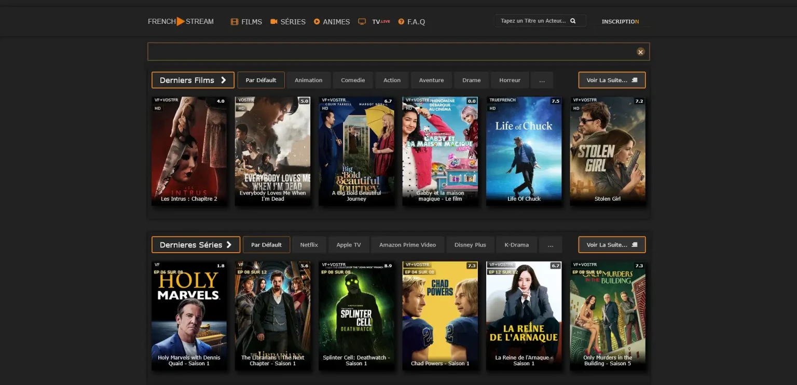797x385 pixels.
Task: Open La Reine de l'Arnaque poster
Action: [524, 315]
